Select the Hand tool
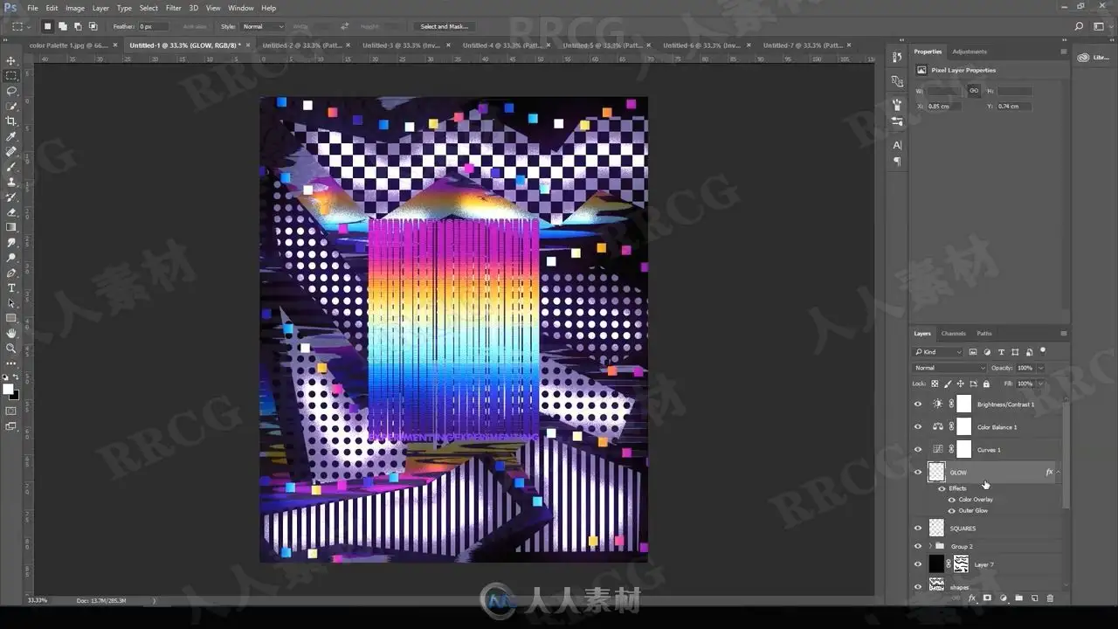Viewport: 1118px width, 629px height. click(11, 333)
